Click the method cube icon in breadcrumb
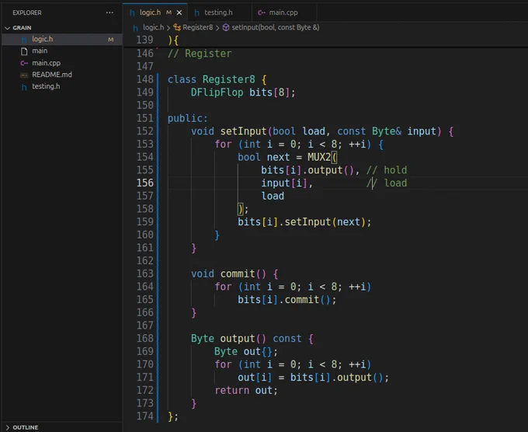The width and height of the screenshot is (528, 432). coord(226,27)
